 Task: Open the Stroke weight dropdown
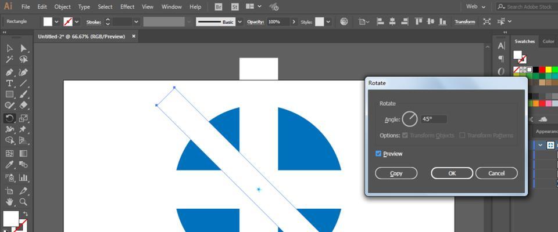coord(136,21)
